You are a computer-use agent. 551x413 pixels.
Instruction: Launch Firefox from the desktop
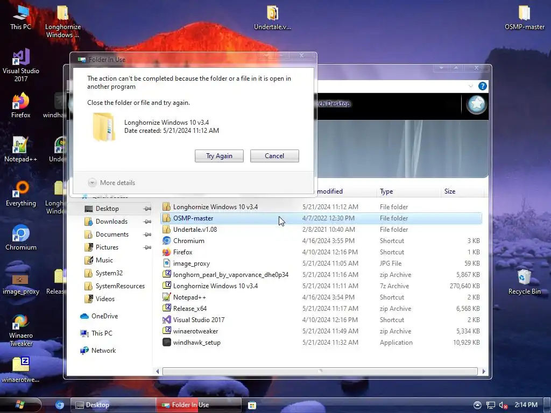coord(21,105)
